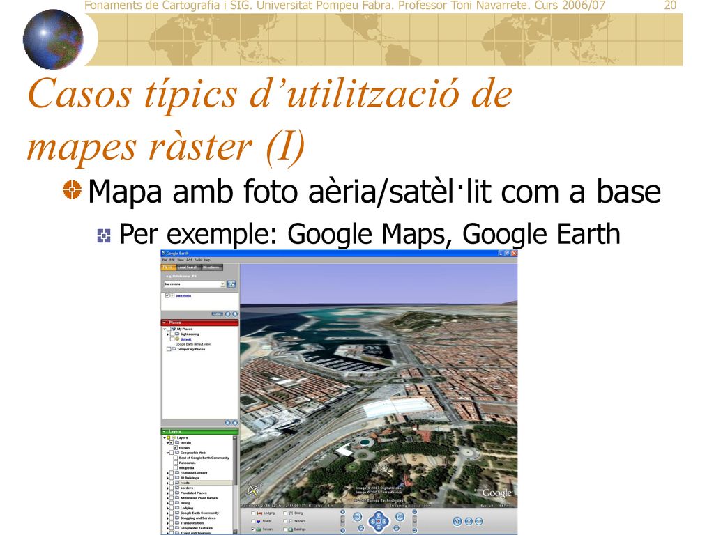Viewport: 714px width, 535px height.
Task: Check the Wikipedia layer checkbox
Action: coord(176,467)
